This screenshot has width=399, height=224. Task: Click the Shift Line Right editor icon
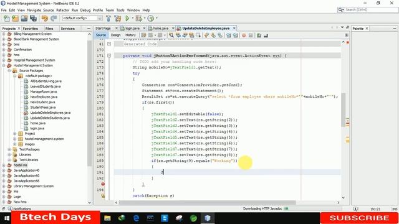tap(235, 35)
